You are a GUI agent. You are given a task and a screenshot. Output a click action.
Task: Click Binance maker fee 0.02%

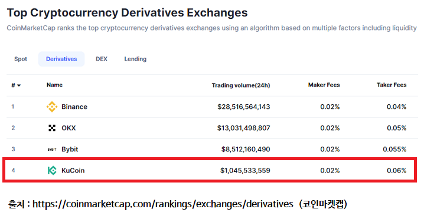coord(330,107)
